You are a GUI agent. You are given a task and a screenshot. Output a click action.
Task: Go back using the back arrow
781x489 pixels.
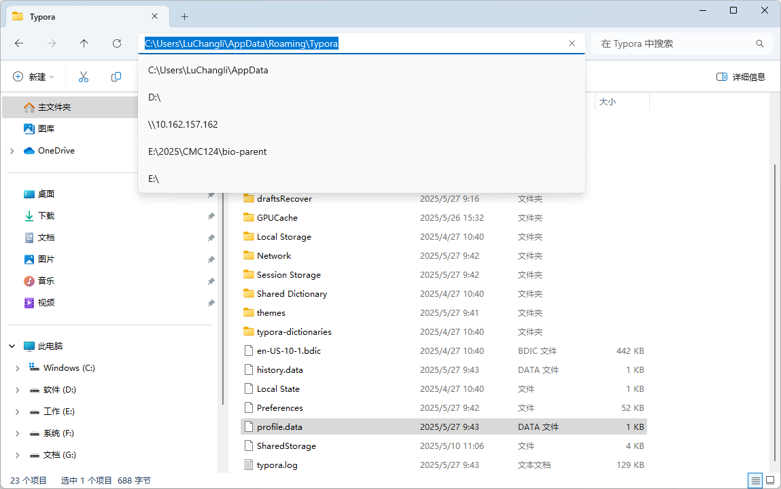(x=19, y=43)
